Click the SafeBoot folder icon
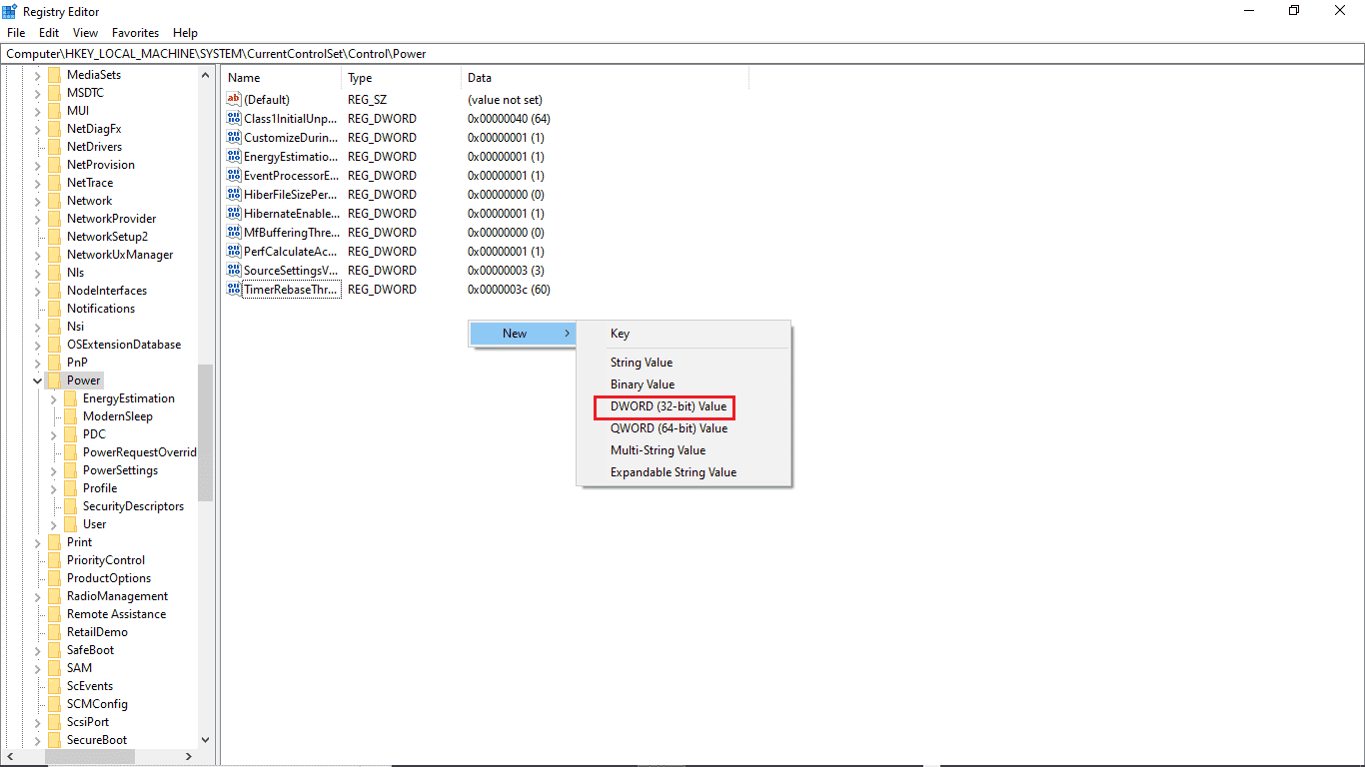The image size is (1365, 767). coord(54,650)
